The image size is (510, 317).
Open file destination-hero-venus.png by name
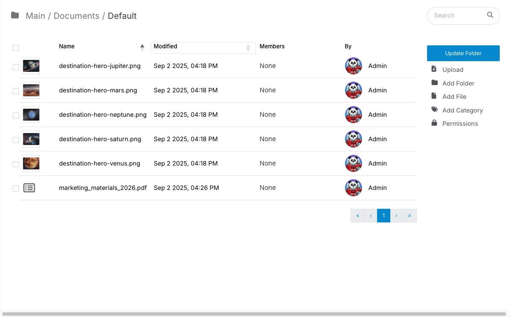100,163
